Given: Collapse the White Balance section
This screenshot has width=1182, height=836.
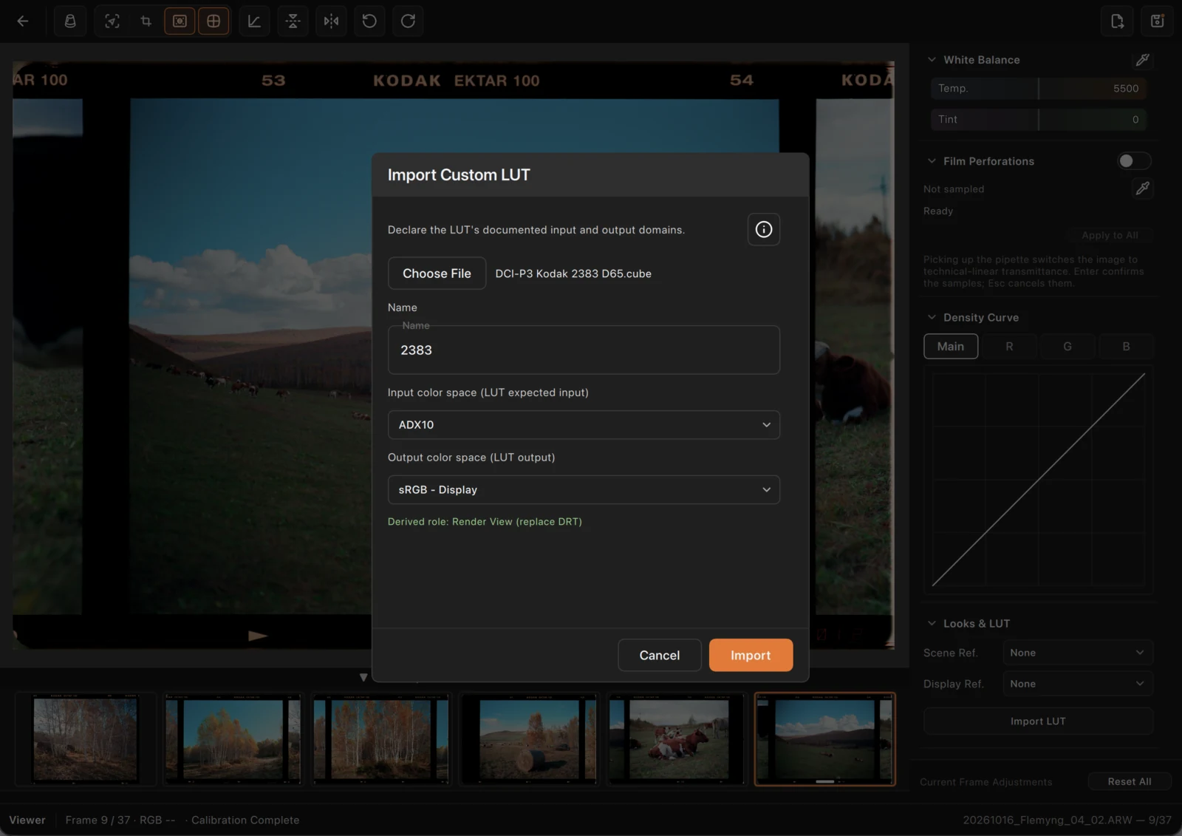Looking at the screenshot, I should 932,60.
